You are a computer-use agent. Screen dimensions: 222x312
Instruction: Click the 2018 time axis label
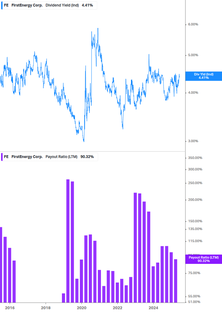coord(46,308)
